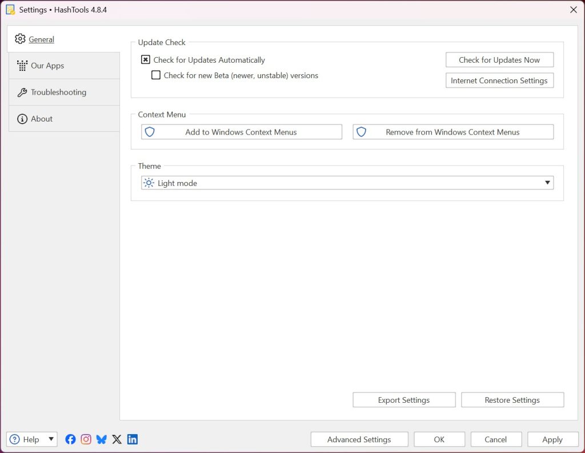Click Restore Settings button
This screenshot has width=585, height=453.
click(512, 400)
